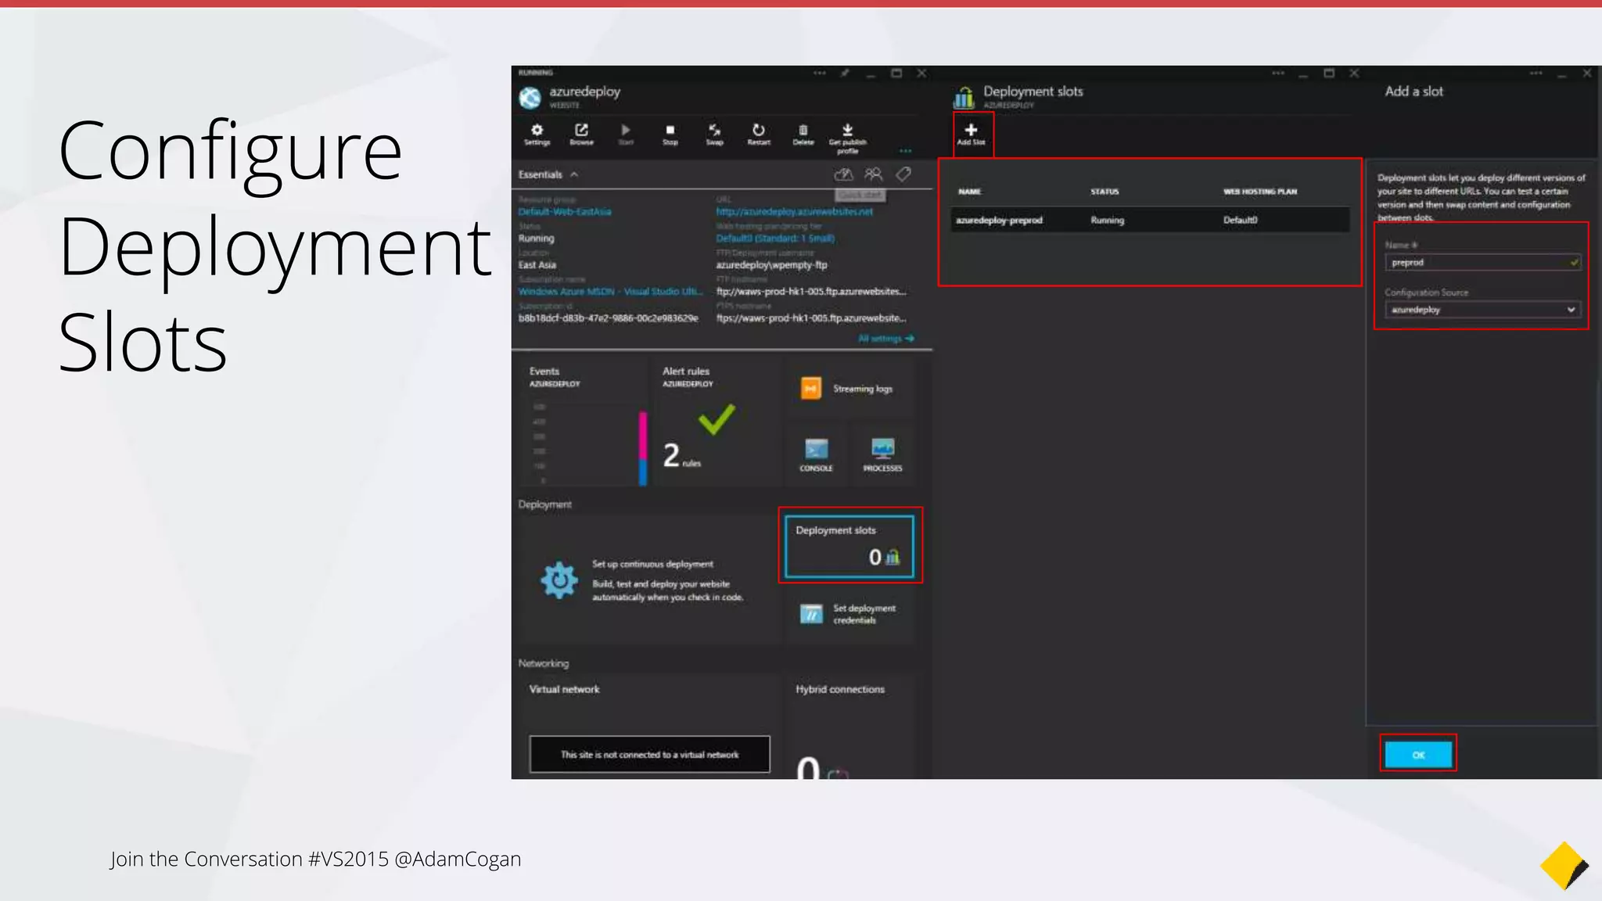Open the azuredeploy blade ellipsis menu
Screen dimensions: 1602x901
pos(819,73)
